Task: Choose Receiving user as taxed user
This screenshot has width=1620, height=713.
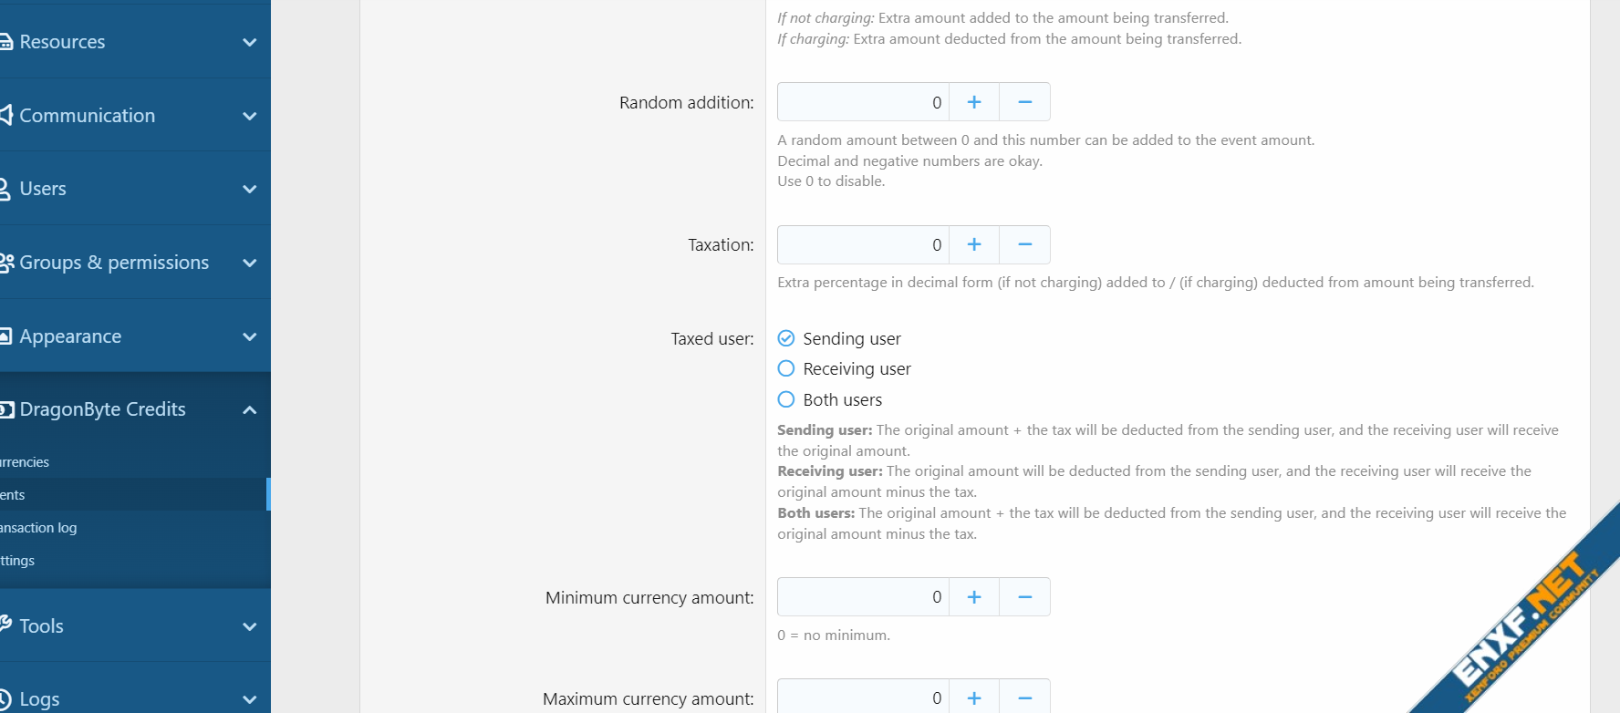Action: 786,368
